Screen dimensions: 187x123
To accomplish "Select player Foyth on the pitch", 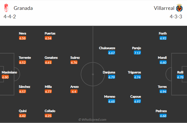I will [163, 33].
